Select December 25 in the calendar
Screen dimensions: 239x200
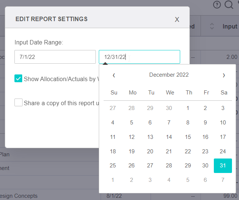pyautogui.click(x=113, y=166)
